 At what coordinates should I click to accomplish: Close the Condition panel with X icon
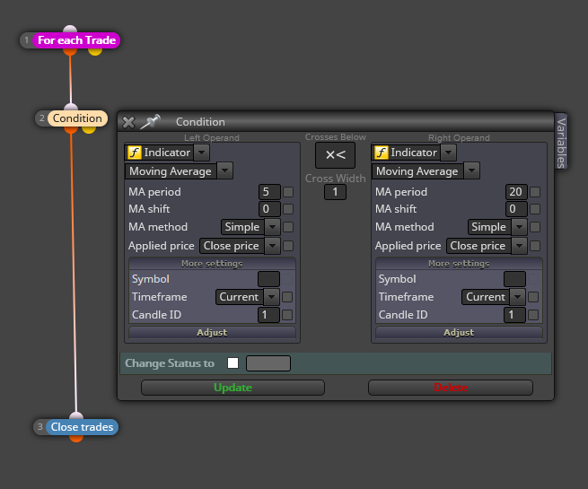point(128,122)
